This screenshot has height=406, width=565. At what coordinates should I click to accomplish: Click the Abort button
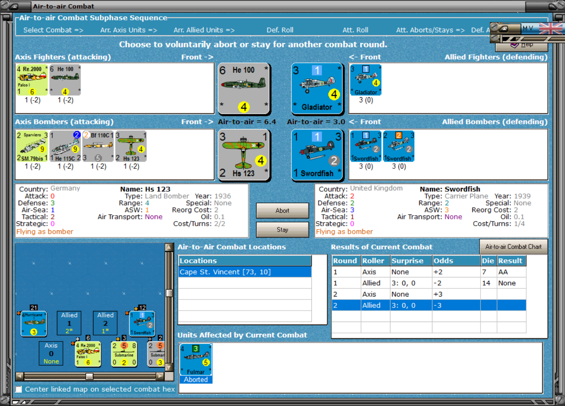282,210
